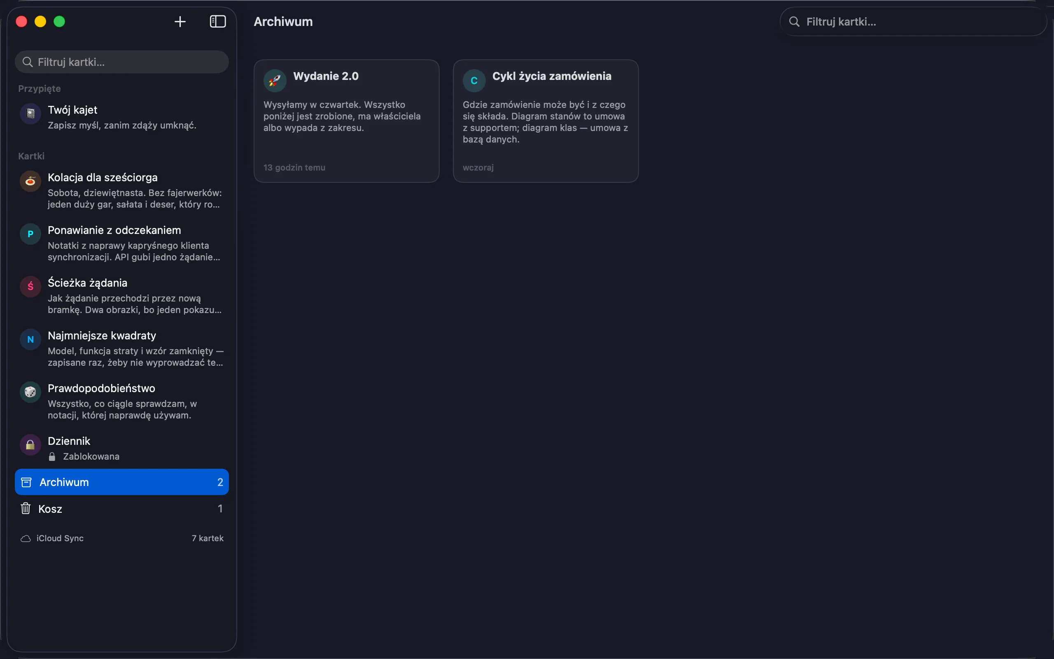This screenshot has width=1054, height=659.
Task: Click the 7 kartek status text
Action: pyautogui.click(x=208, y=538)
